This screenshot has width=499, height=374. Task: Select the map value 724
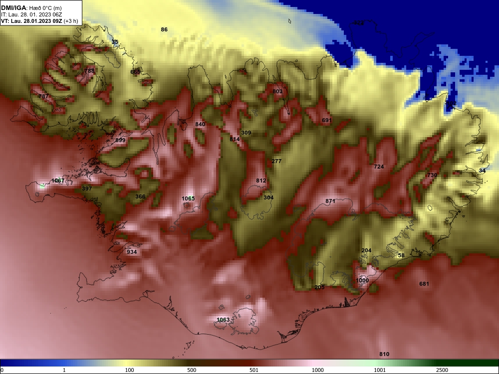tap(379, 167)
